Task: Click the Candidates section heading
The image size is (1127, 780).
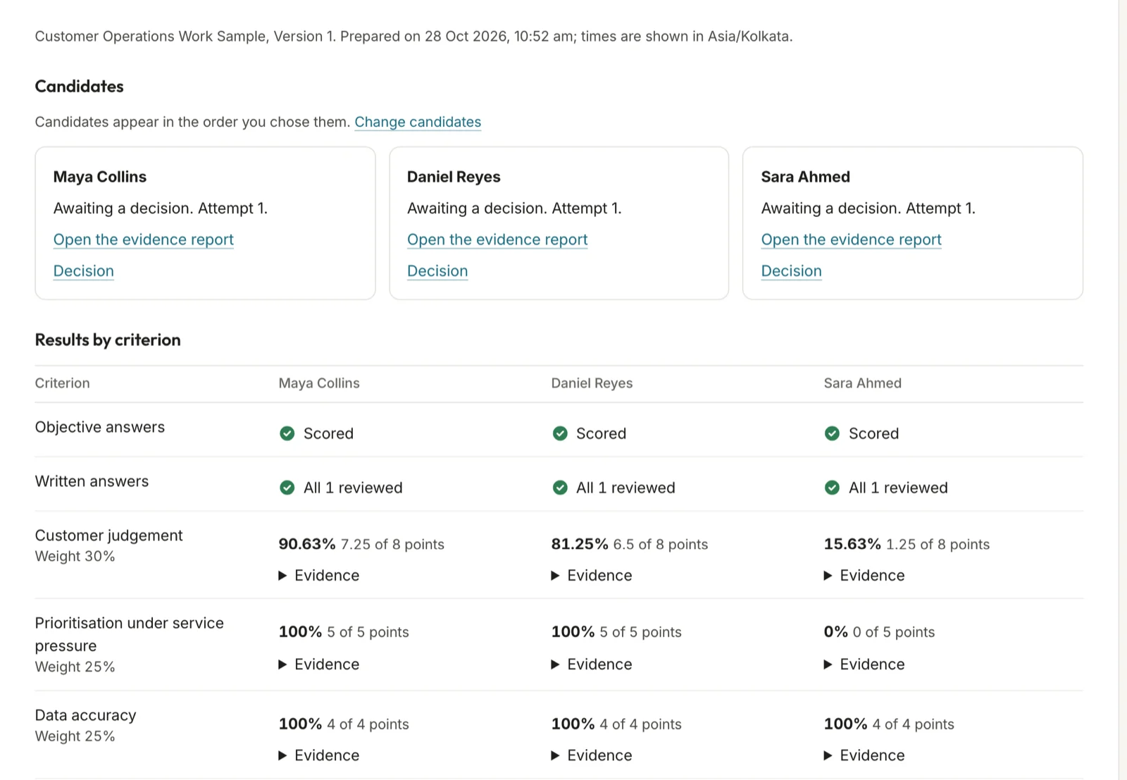Action: (80, 86)
